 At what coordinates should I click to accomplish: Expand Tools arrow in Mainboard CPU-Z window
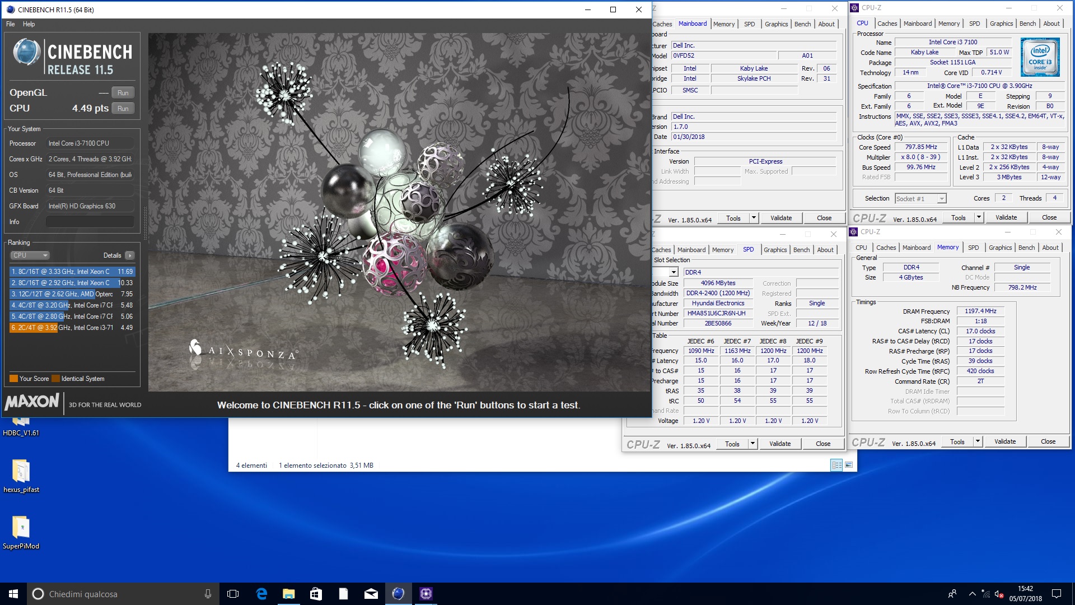coord(754,218)
